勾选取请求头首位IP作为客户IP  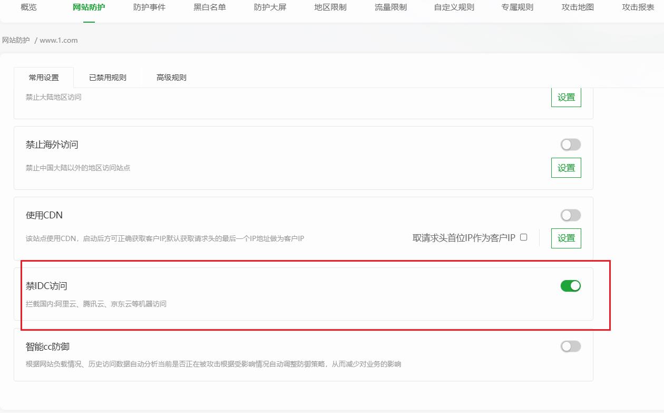click(x=523, y=238)
